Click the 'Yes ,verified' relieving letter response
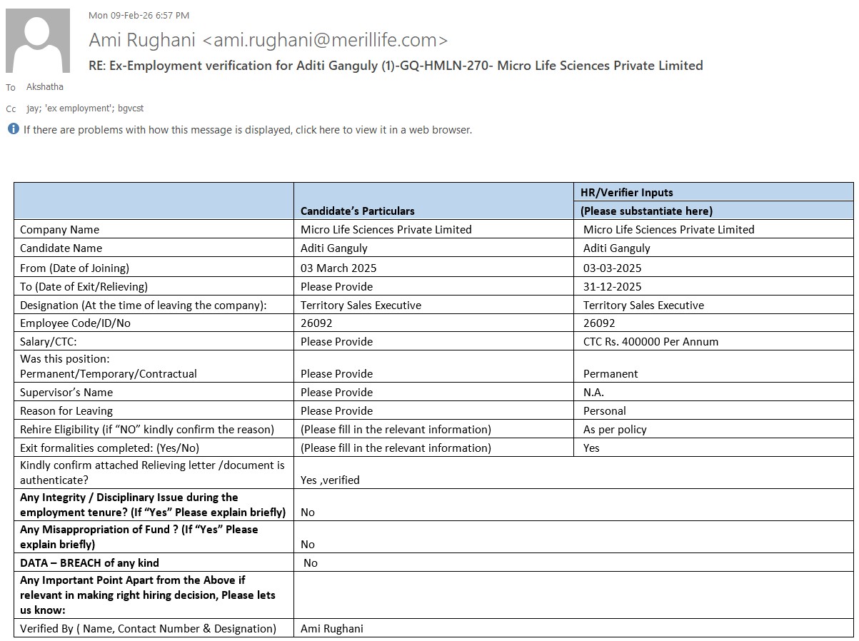Viewport: 859px width, 641px height. pyautogui.click(x=330, y=480)
